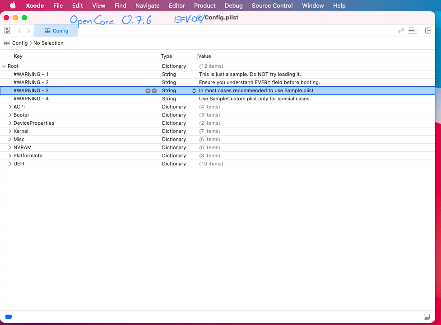Screen dimensions: 441x325
Task: Open the Find menu
Action: click(121, 5)
